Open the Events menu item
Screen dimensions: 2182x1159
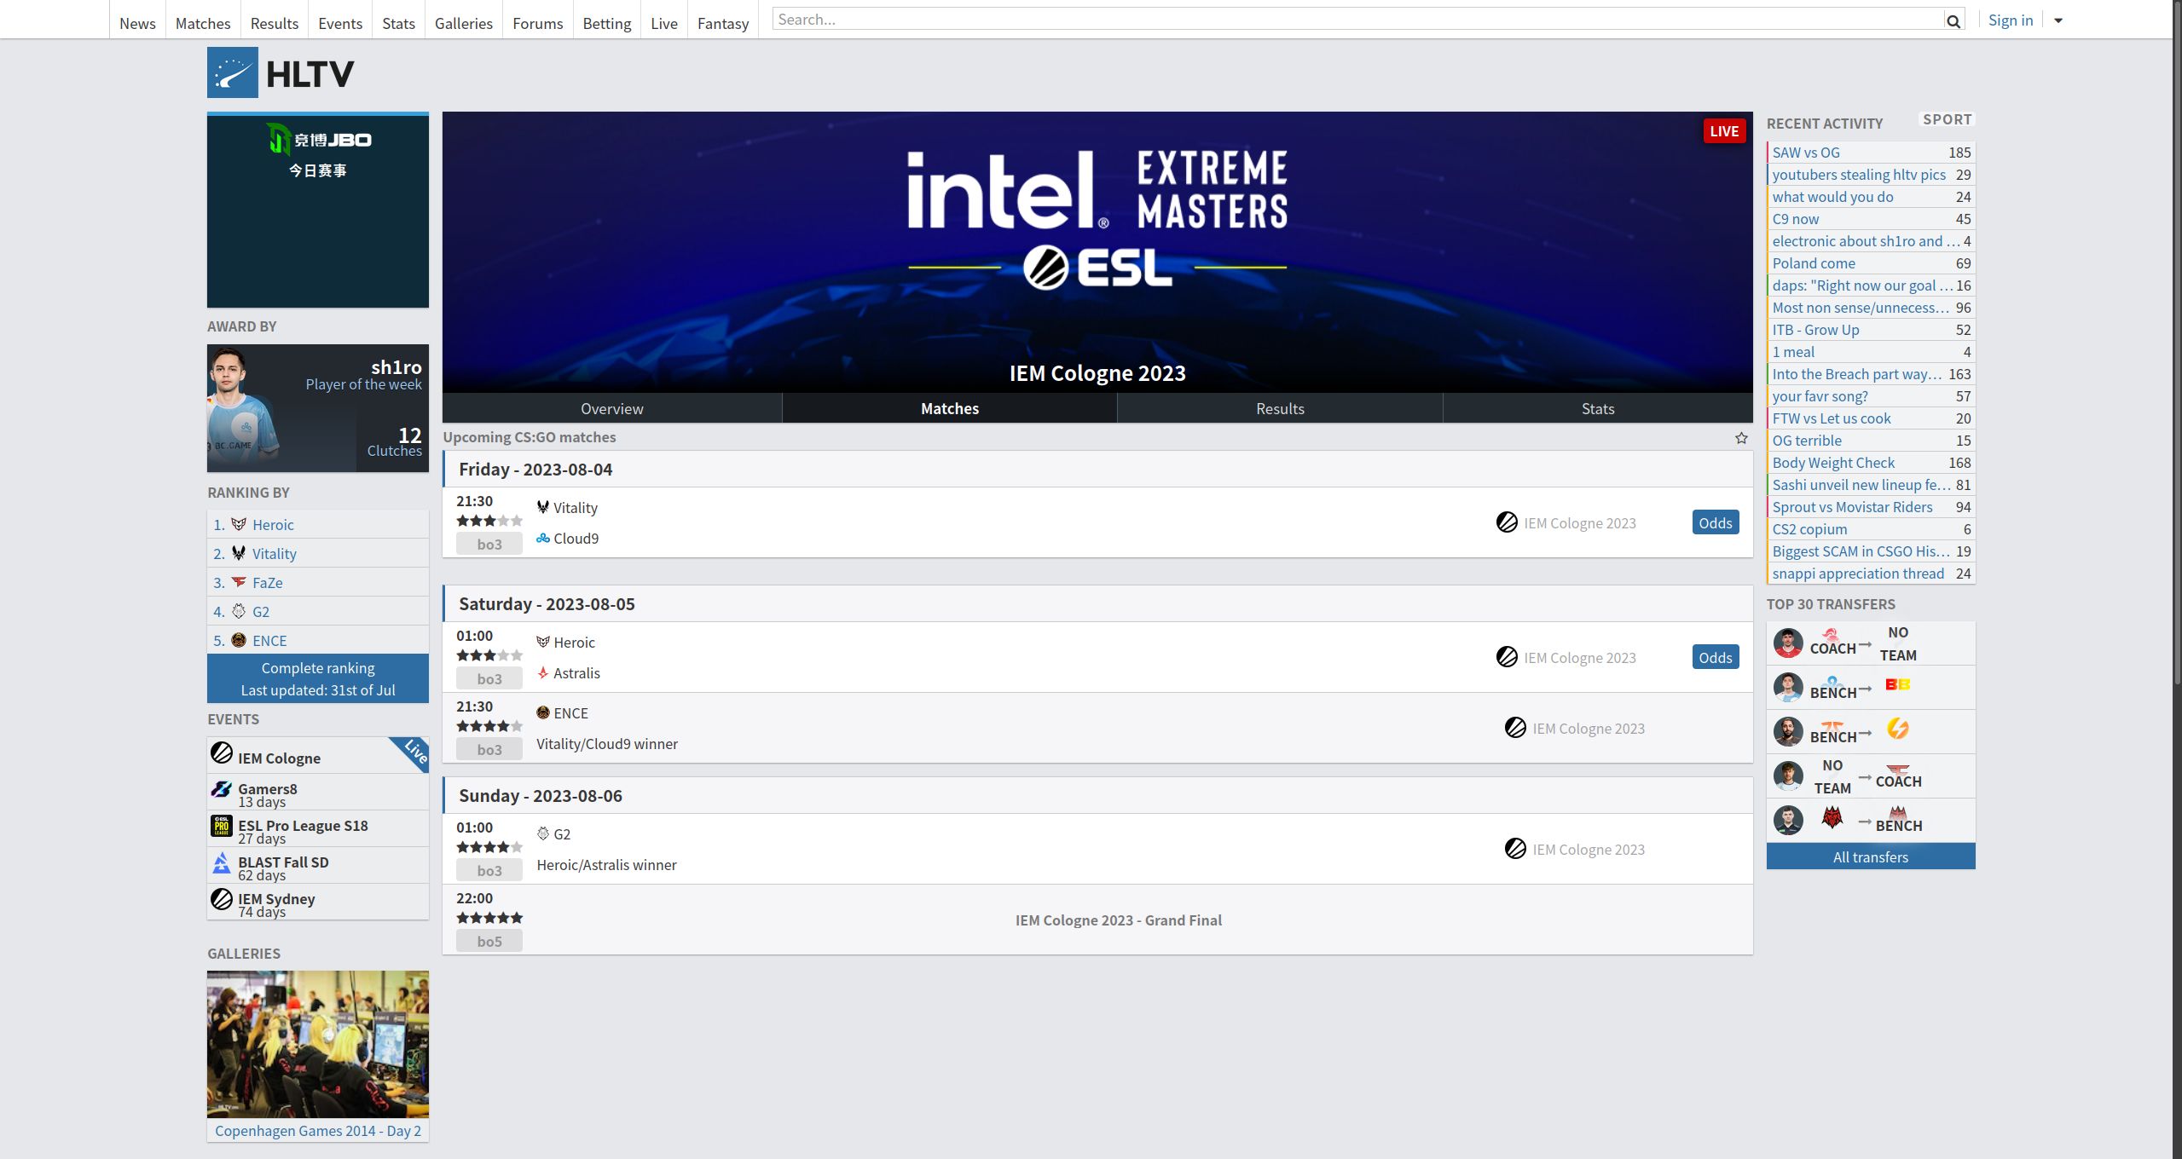pyautogui.click(x=340, y=23)
